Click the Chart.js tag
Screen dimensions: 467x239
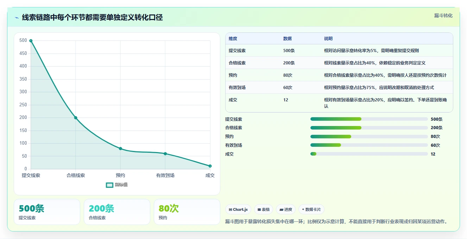[238, 209]
